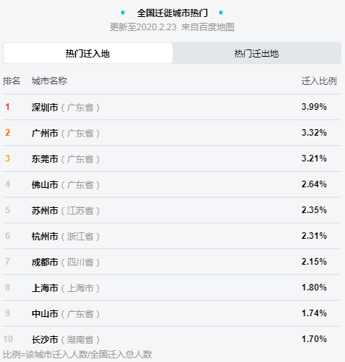Click the 3.99% value for 深圳市
Image resolution: width=345 pixels, height=362 pixels.
pos(314,107)
